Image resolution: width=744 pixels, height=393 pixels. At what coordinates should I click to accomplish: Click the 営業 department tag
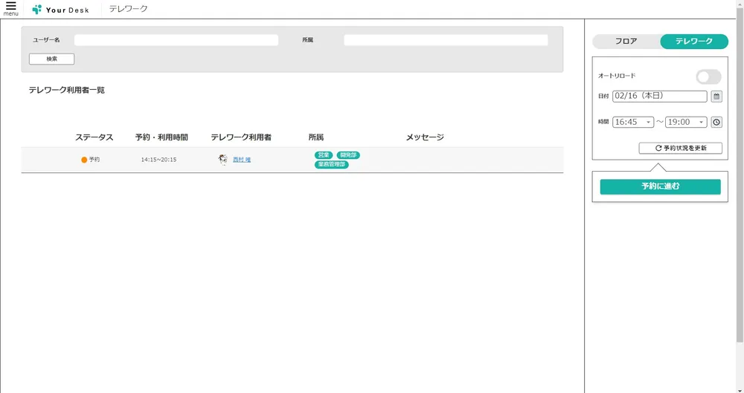[324, 155]
